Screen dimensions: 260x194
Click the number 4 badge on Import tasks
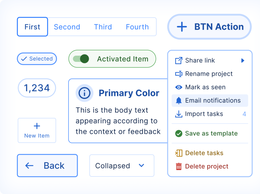click(x=244, y=114)
